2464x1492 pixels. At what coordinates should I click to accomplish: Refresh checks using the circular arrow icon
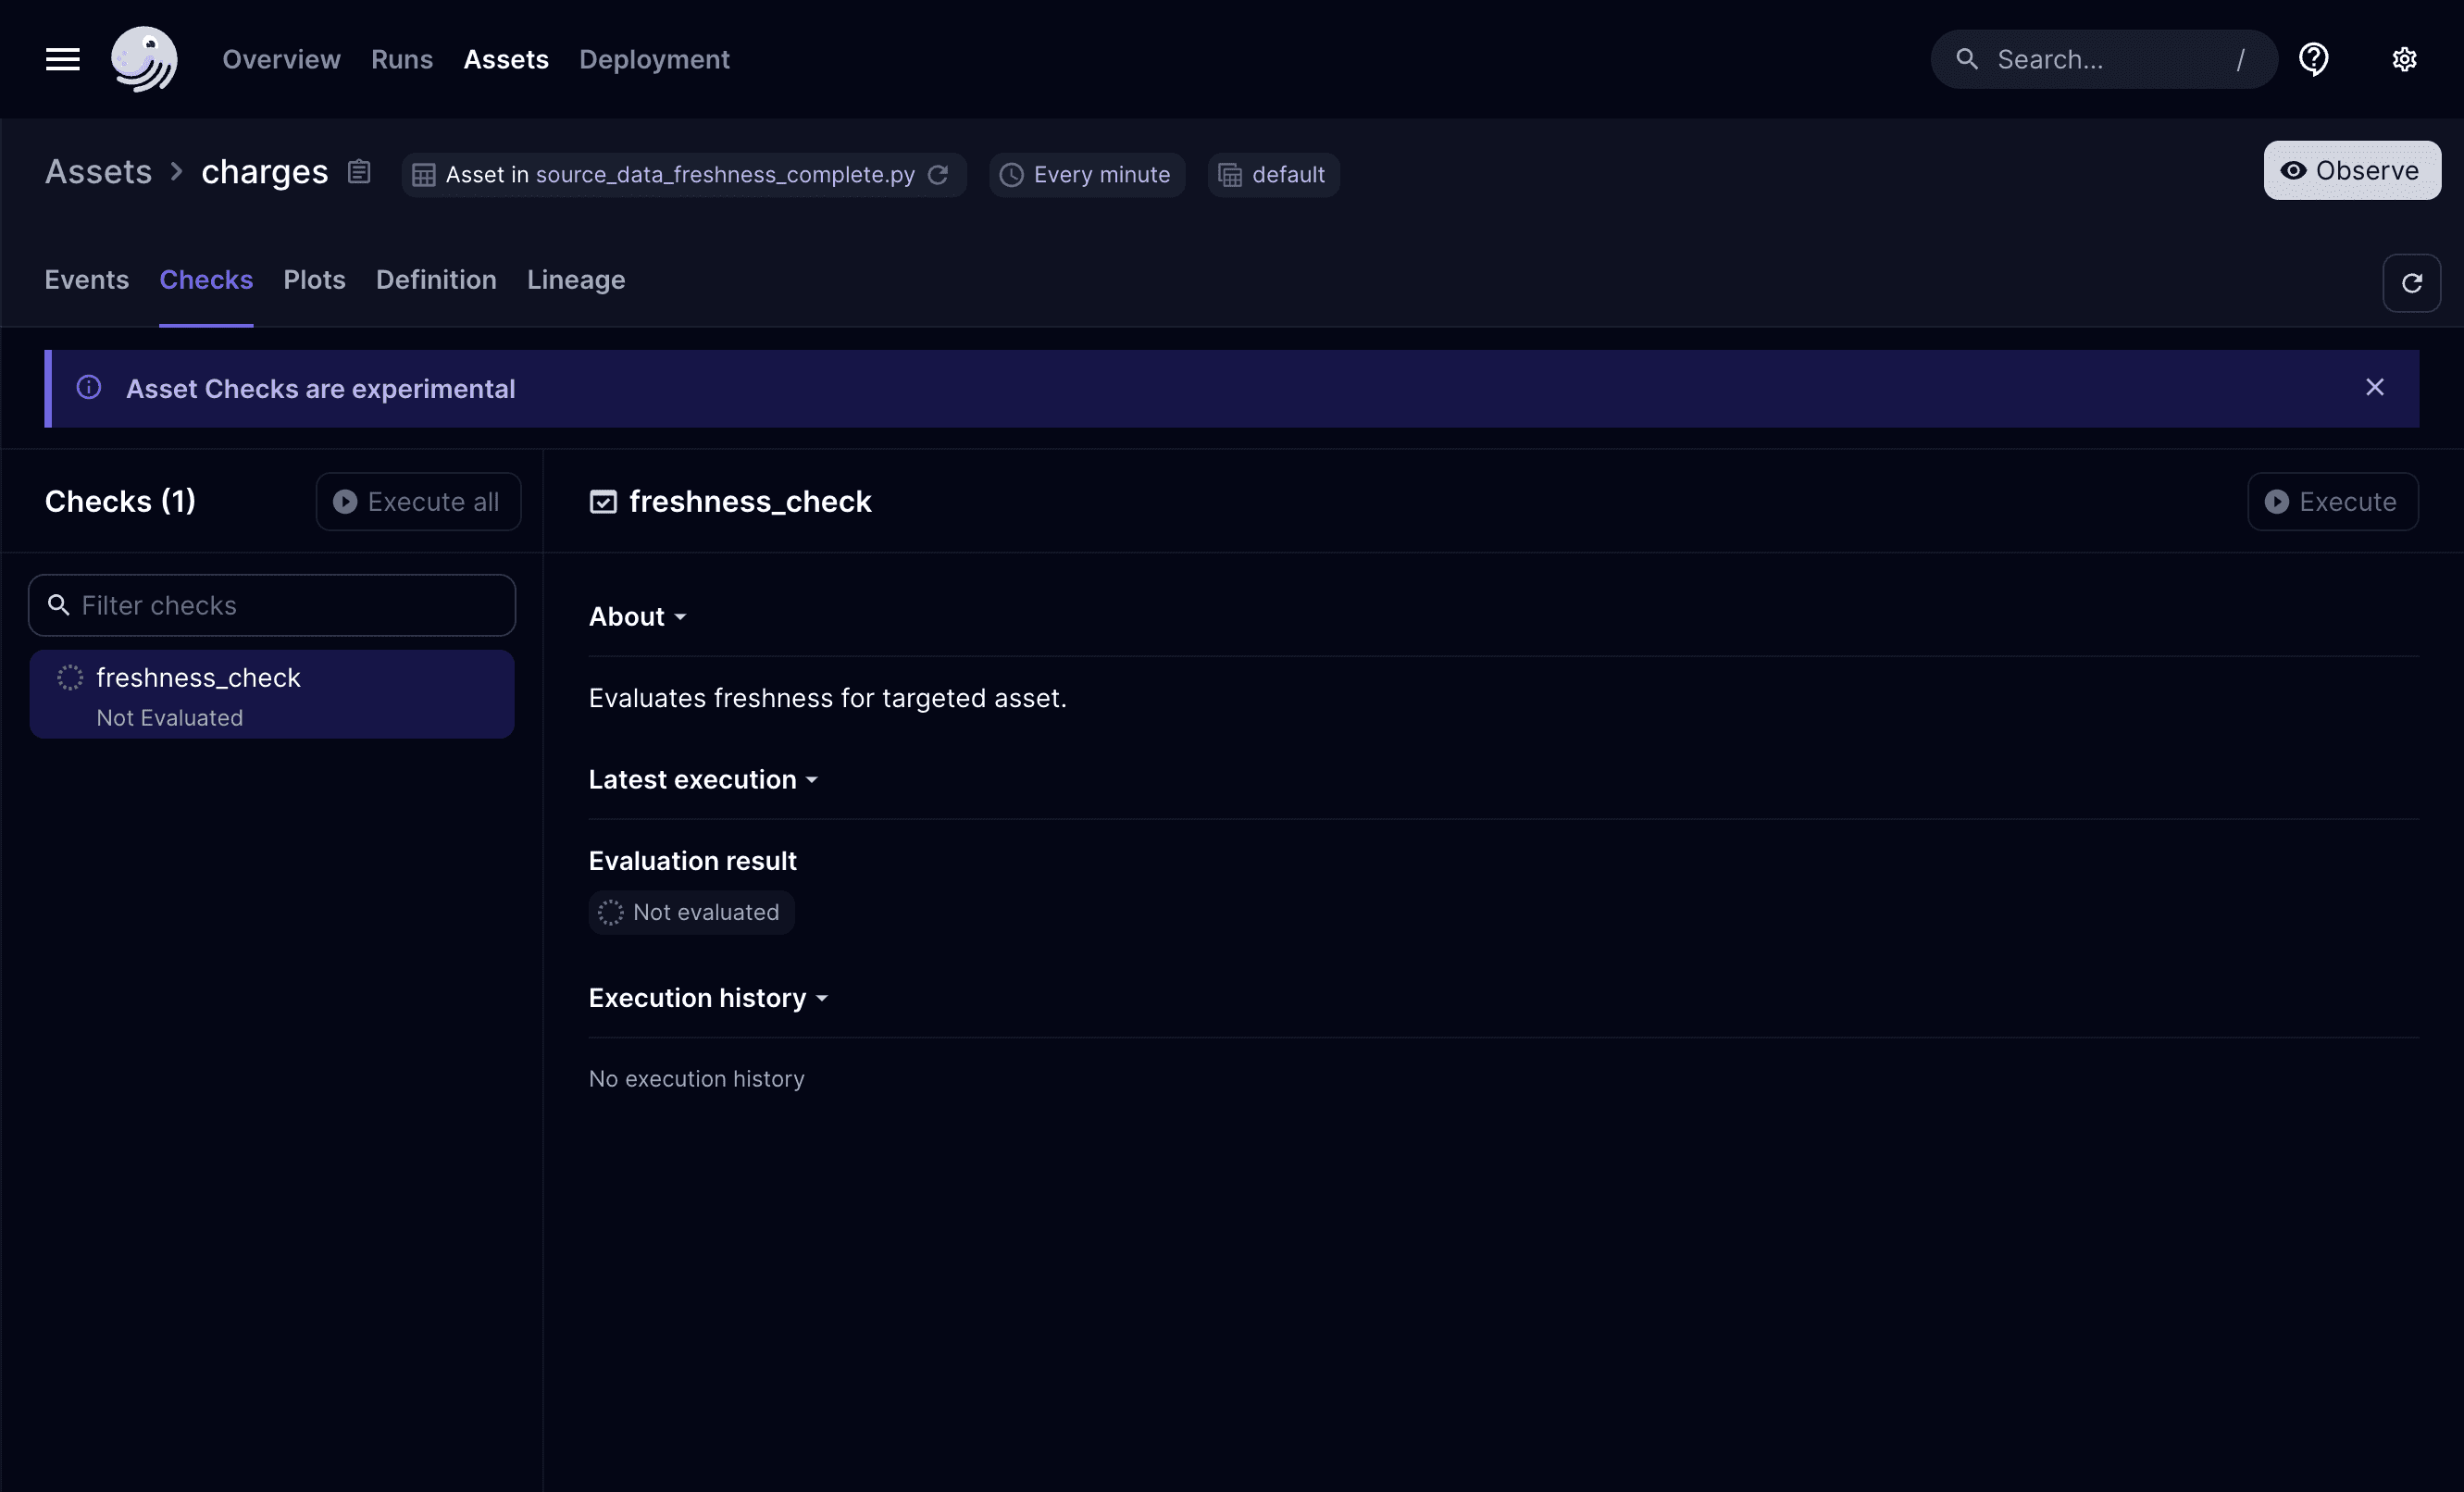click(2411, 283)
